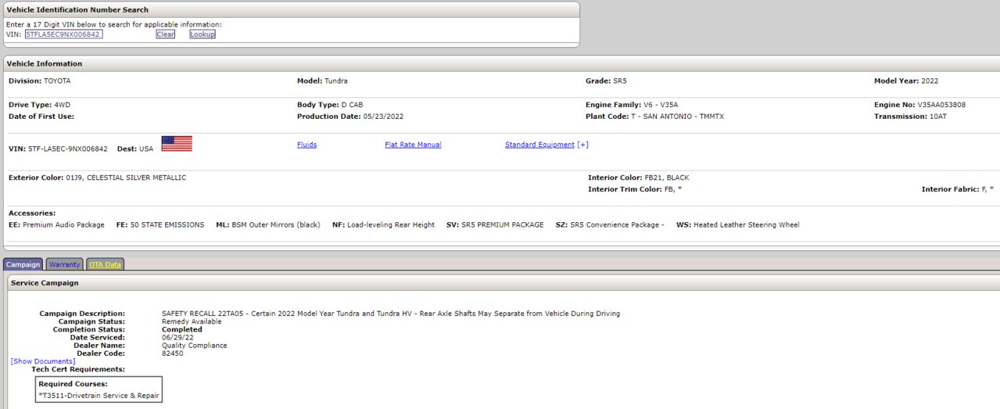Open the Fluids link
Image resolution: width=1000 pixels, height=409 pixels.
click(x=306, y=145)
